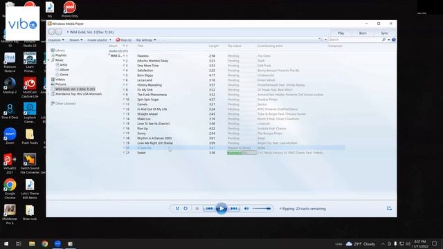
Task: Sort by the Length column header
Action: pyautogui.click(x=214, y=46)
